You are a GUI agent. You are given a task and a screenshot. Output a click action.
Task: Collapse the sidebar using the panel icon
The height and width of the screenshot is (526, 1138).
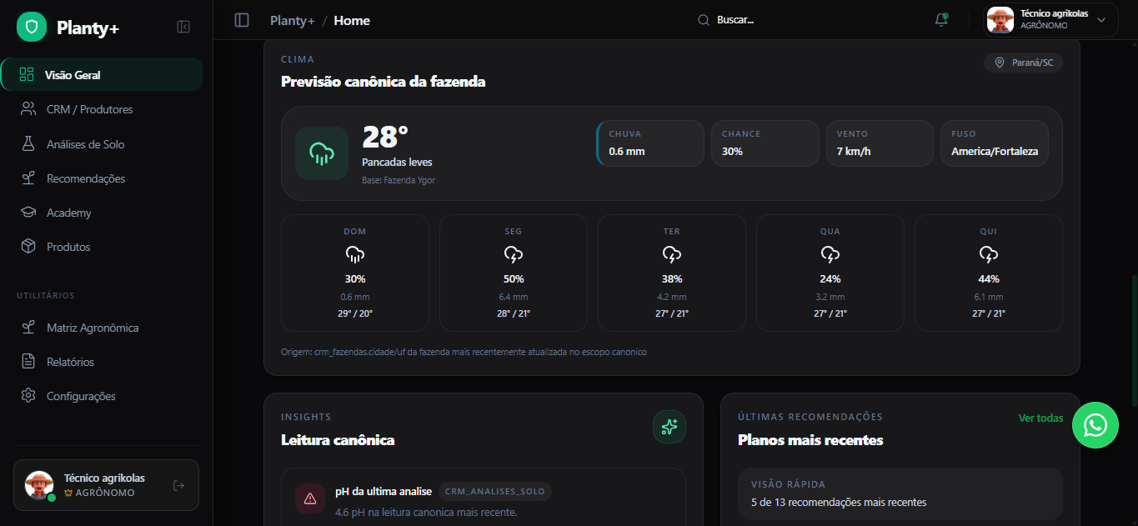pyautogui.click(x=183, y=27)
